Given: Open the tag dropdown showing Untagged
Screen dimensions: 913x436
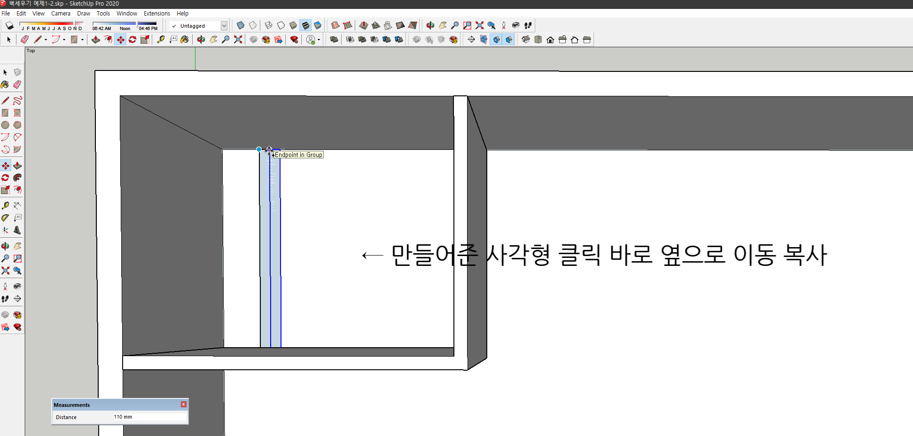Looking at the screenshot, I should click(x=224, y=25).
